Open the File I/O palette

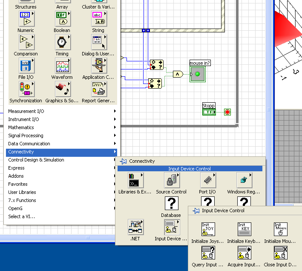26,66
